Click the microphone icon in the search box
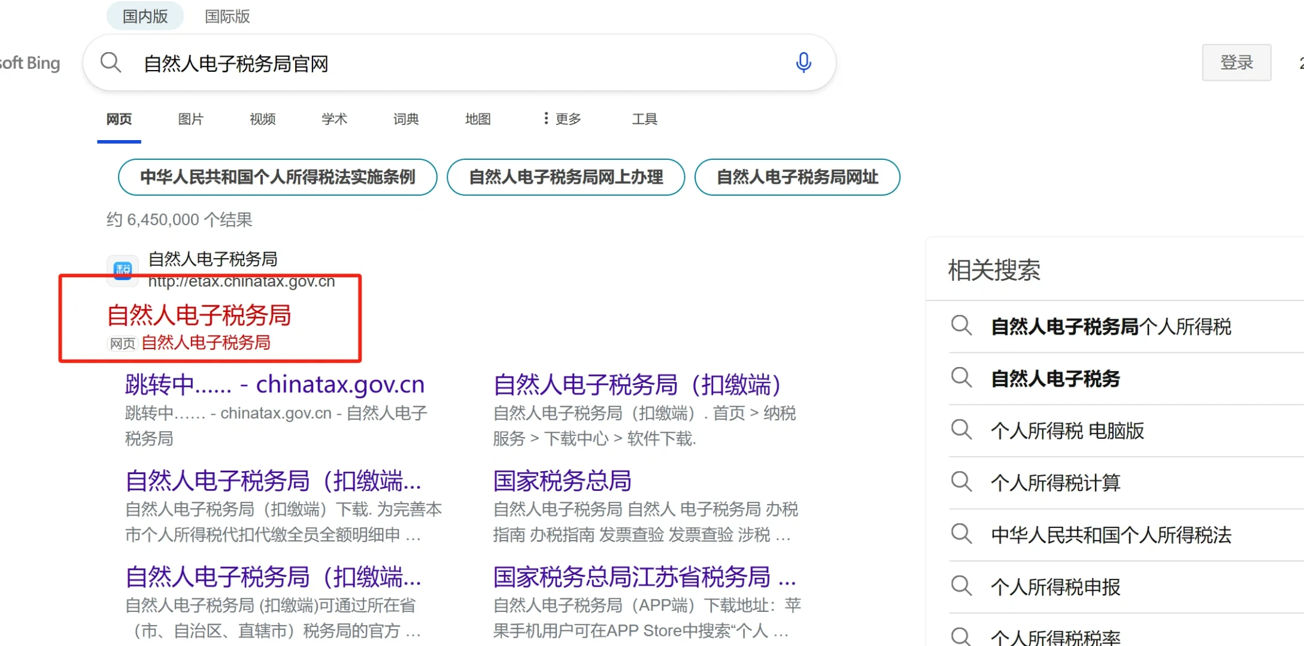This screenshot has width=1304, height=646. pos(803,62)
